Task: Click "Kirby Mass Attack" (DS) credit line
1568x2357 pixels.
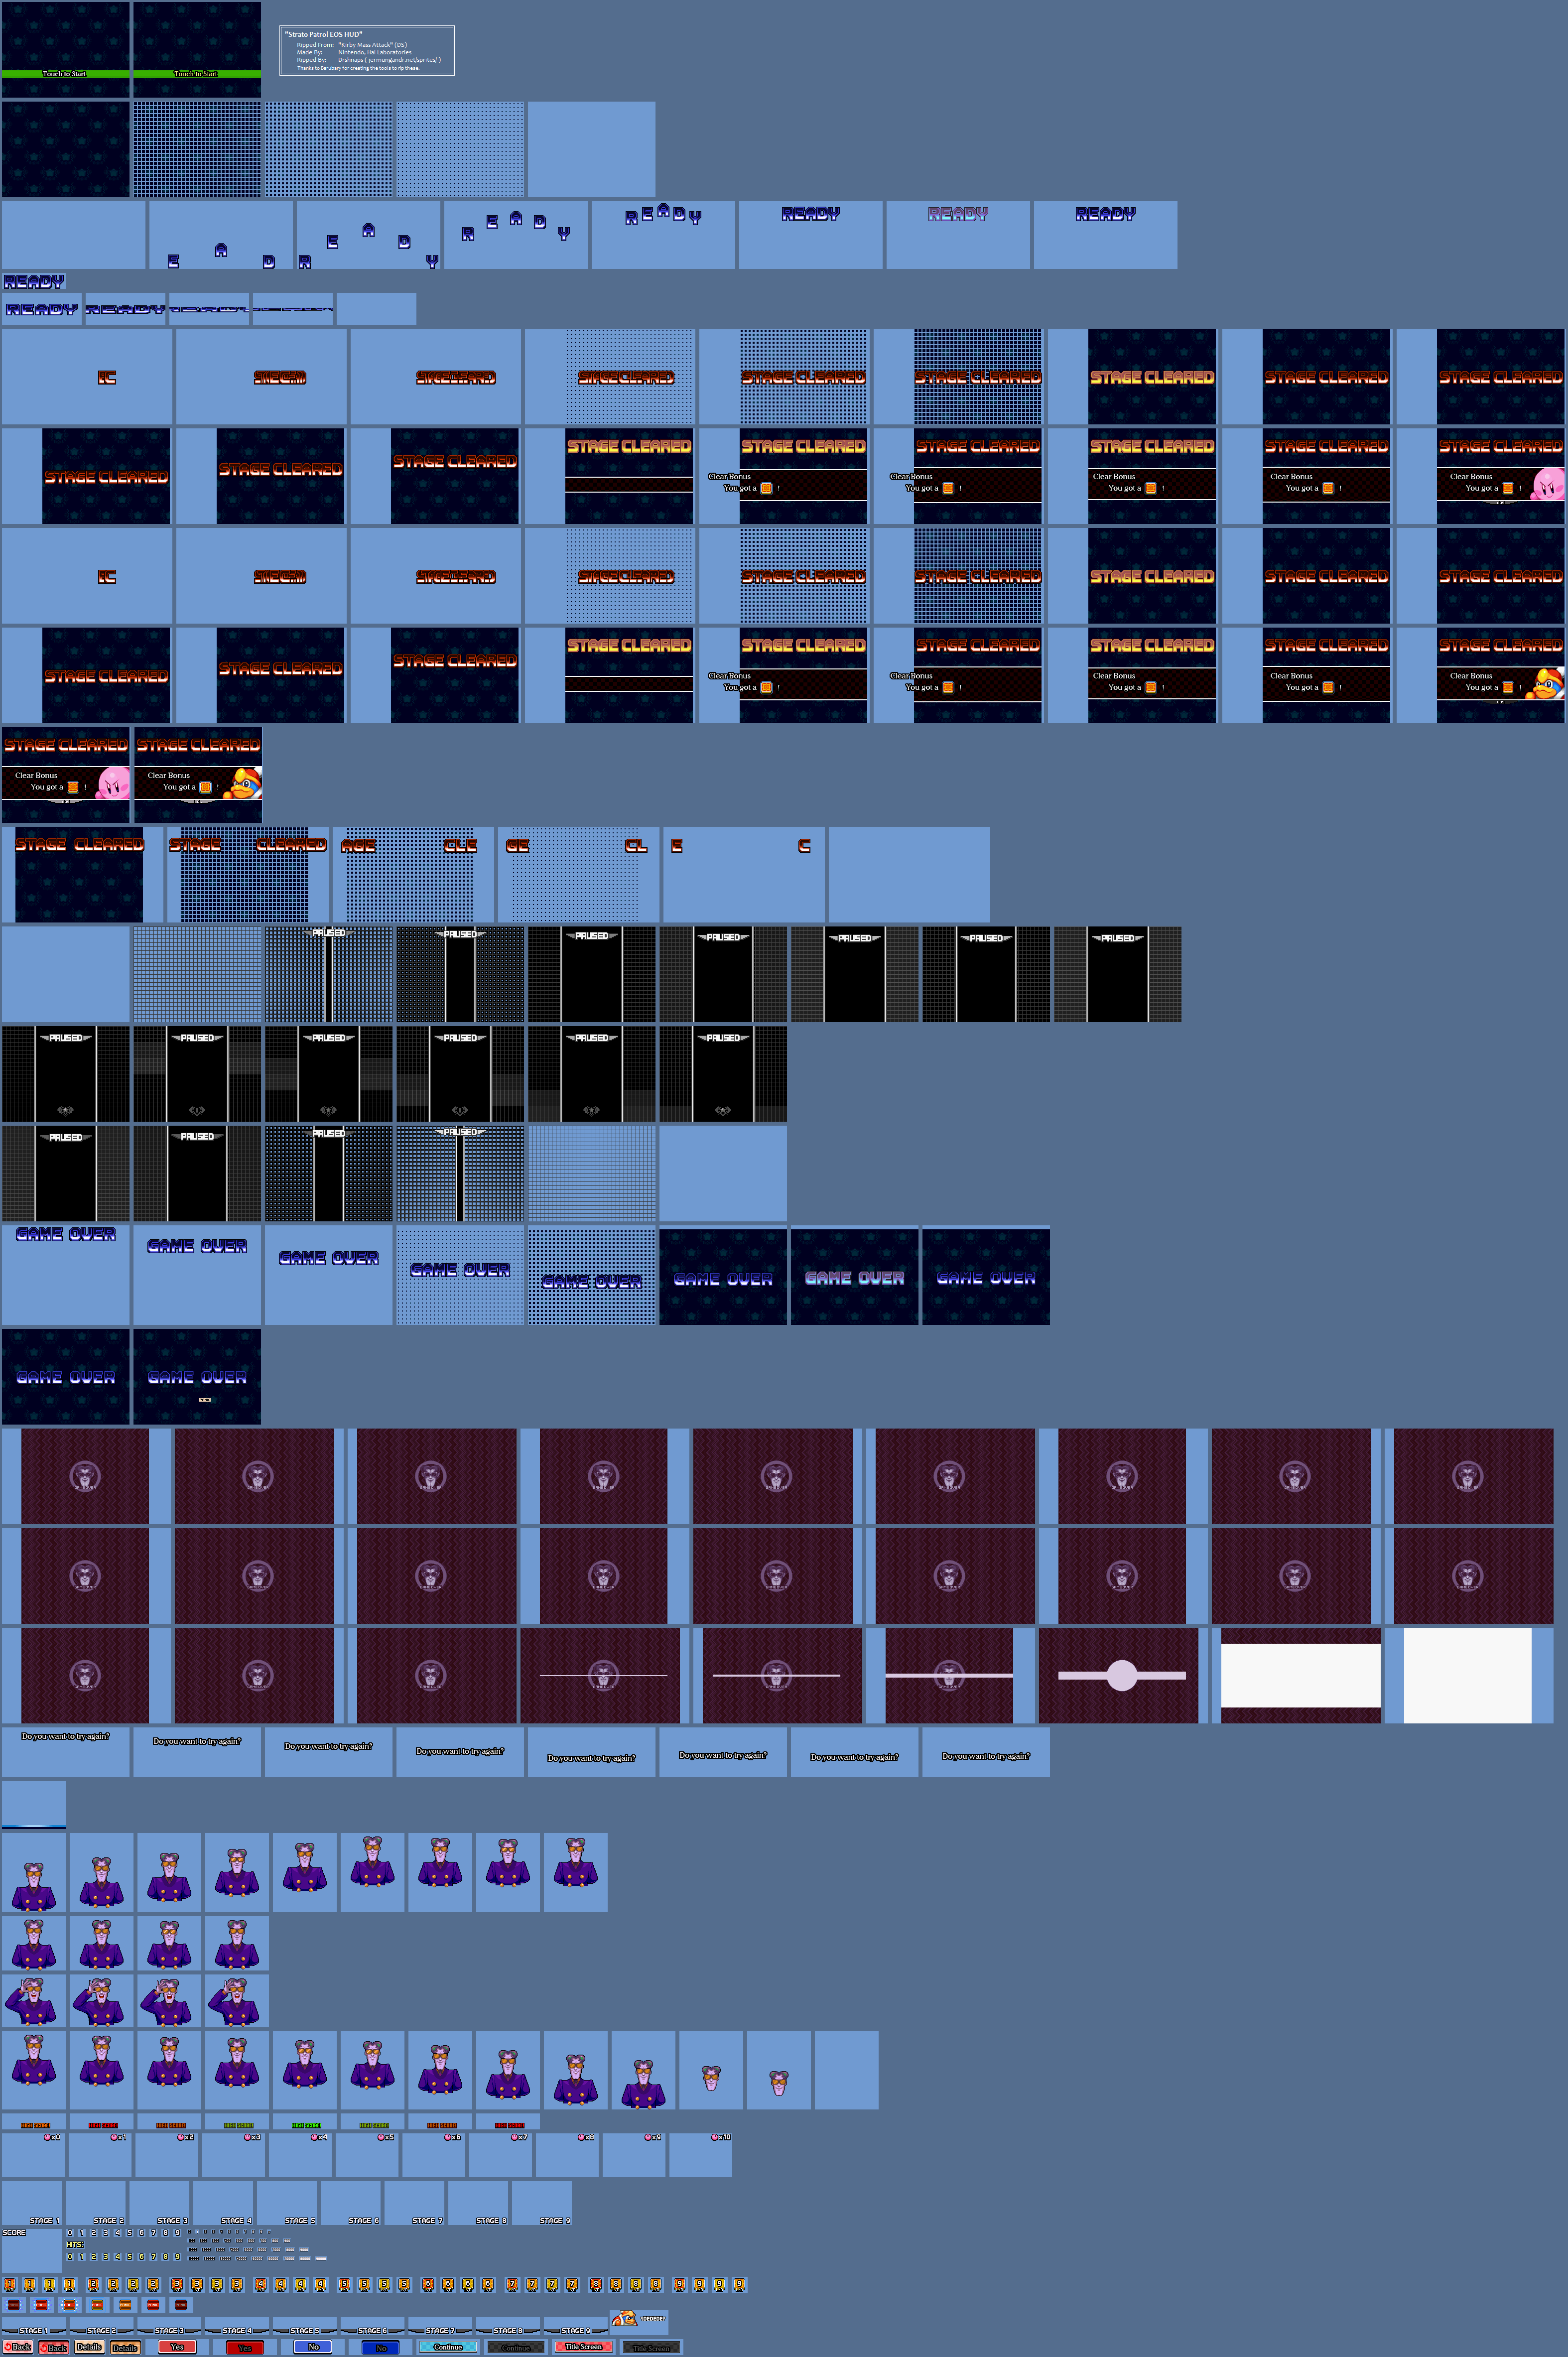Action: pos(372,45)
